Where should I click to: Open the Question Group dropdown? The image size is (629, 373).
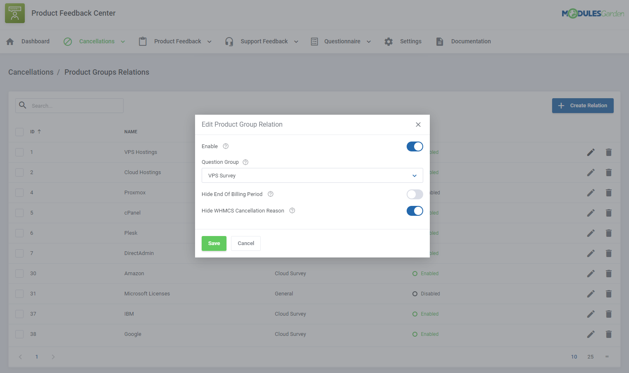pyautogui.click(x=312, y=175)
